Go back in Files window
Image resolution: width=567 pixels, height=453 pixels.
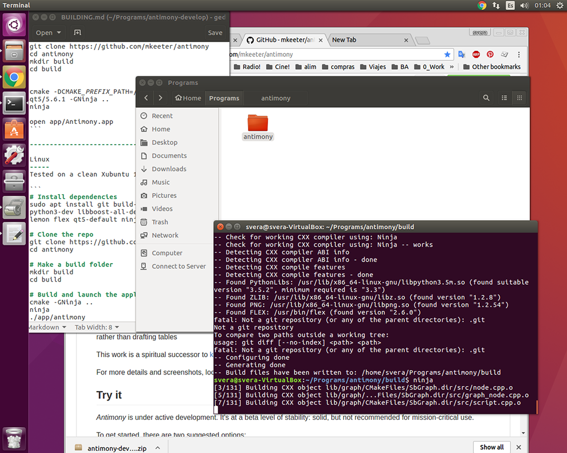[146, 98]
